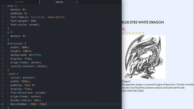Image resolution: width=194 pixels, height=109 pixels.
Task: Click line number 28 in the gutter
Action: click(x=2, y=104)
